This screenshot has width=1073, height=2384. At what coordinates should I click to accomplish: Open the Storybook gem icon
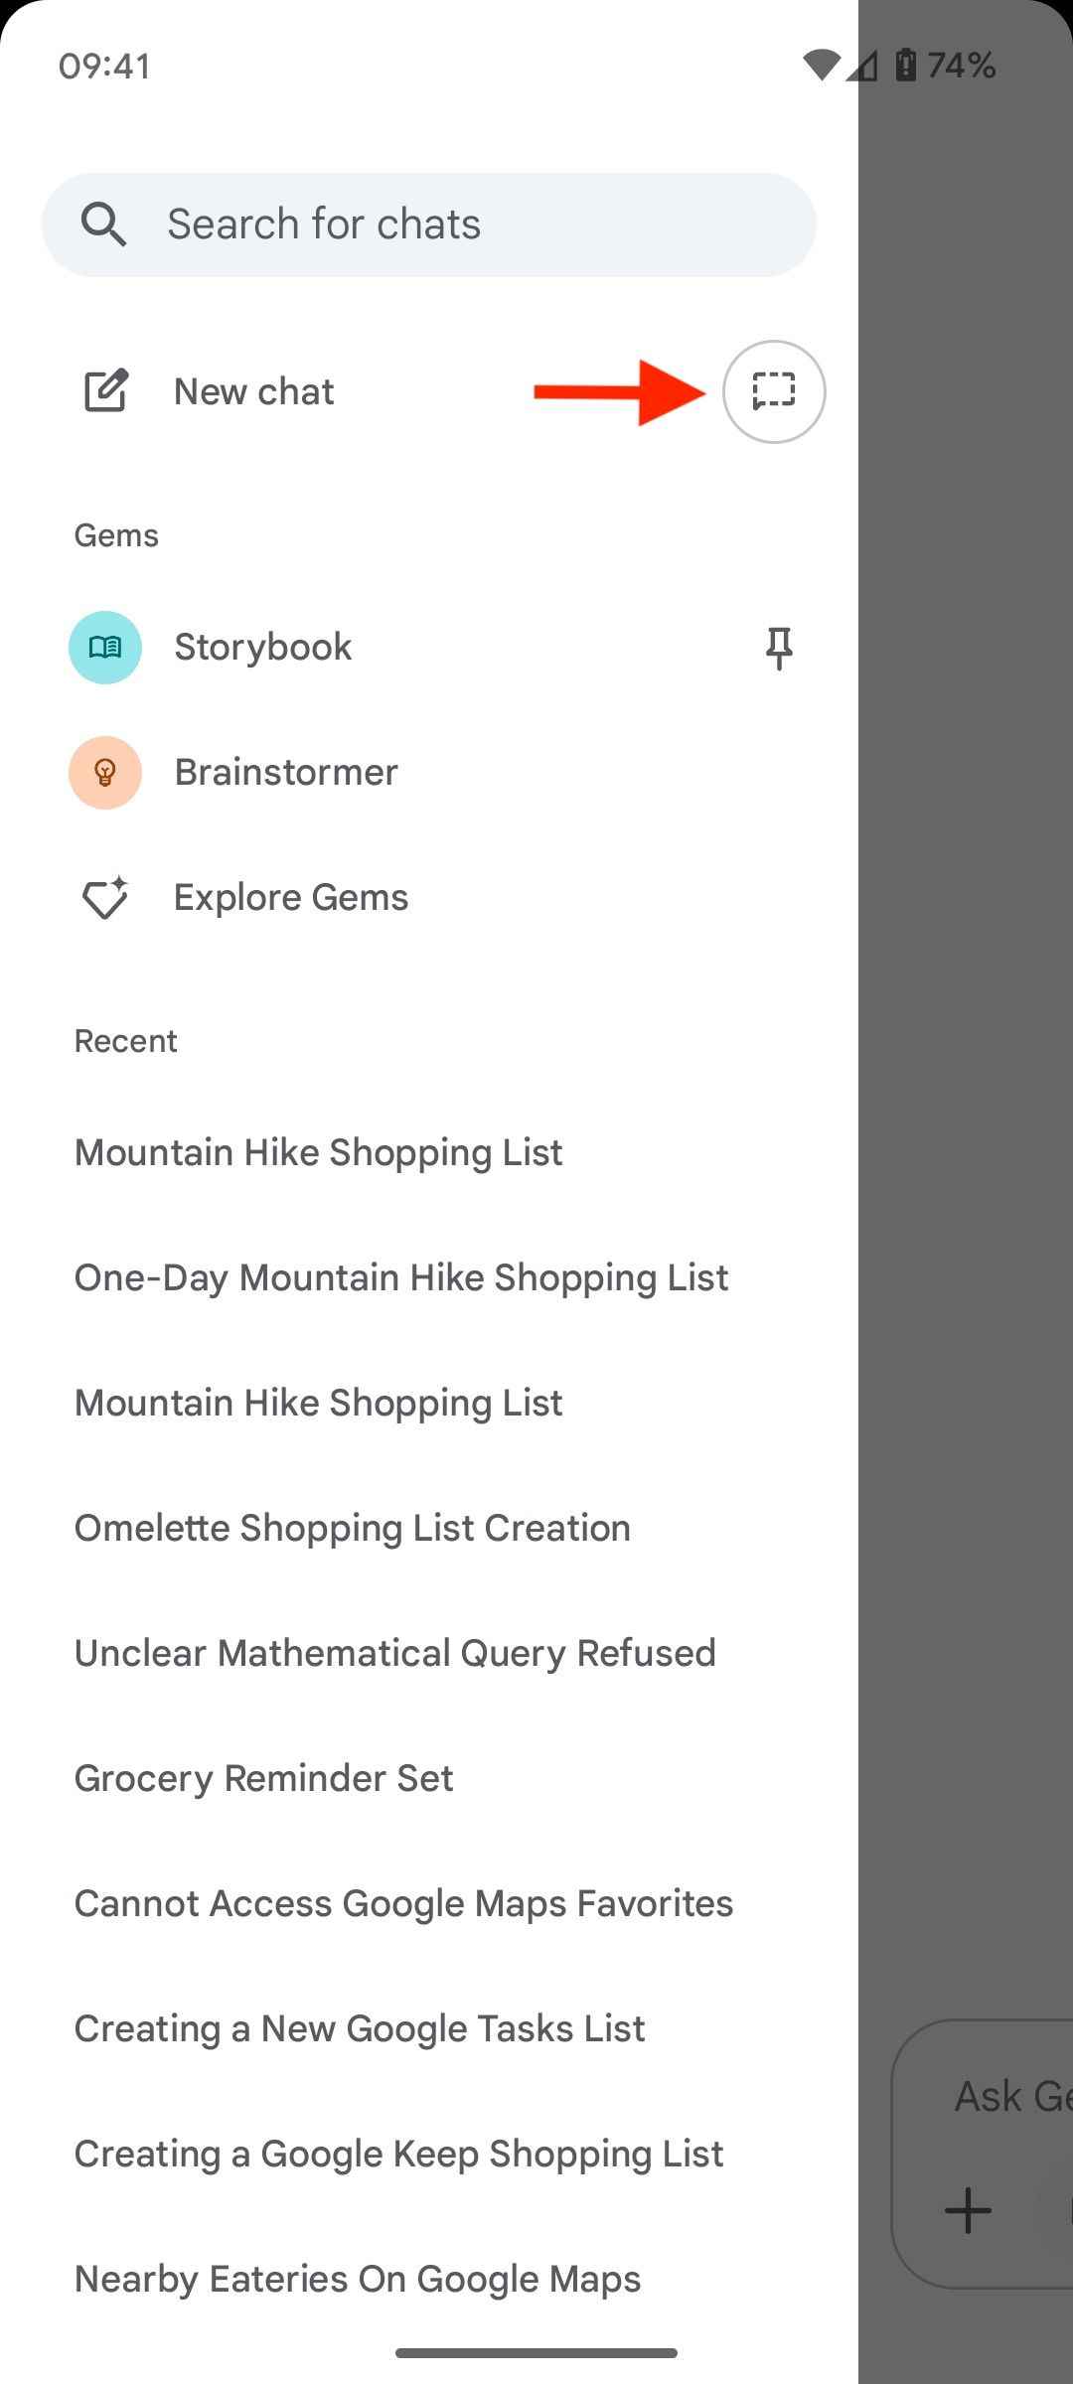[x=105, y=648]
